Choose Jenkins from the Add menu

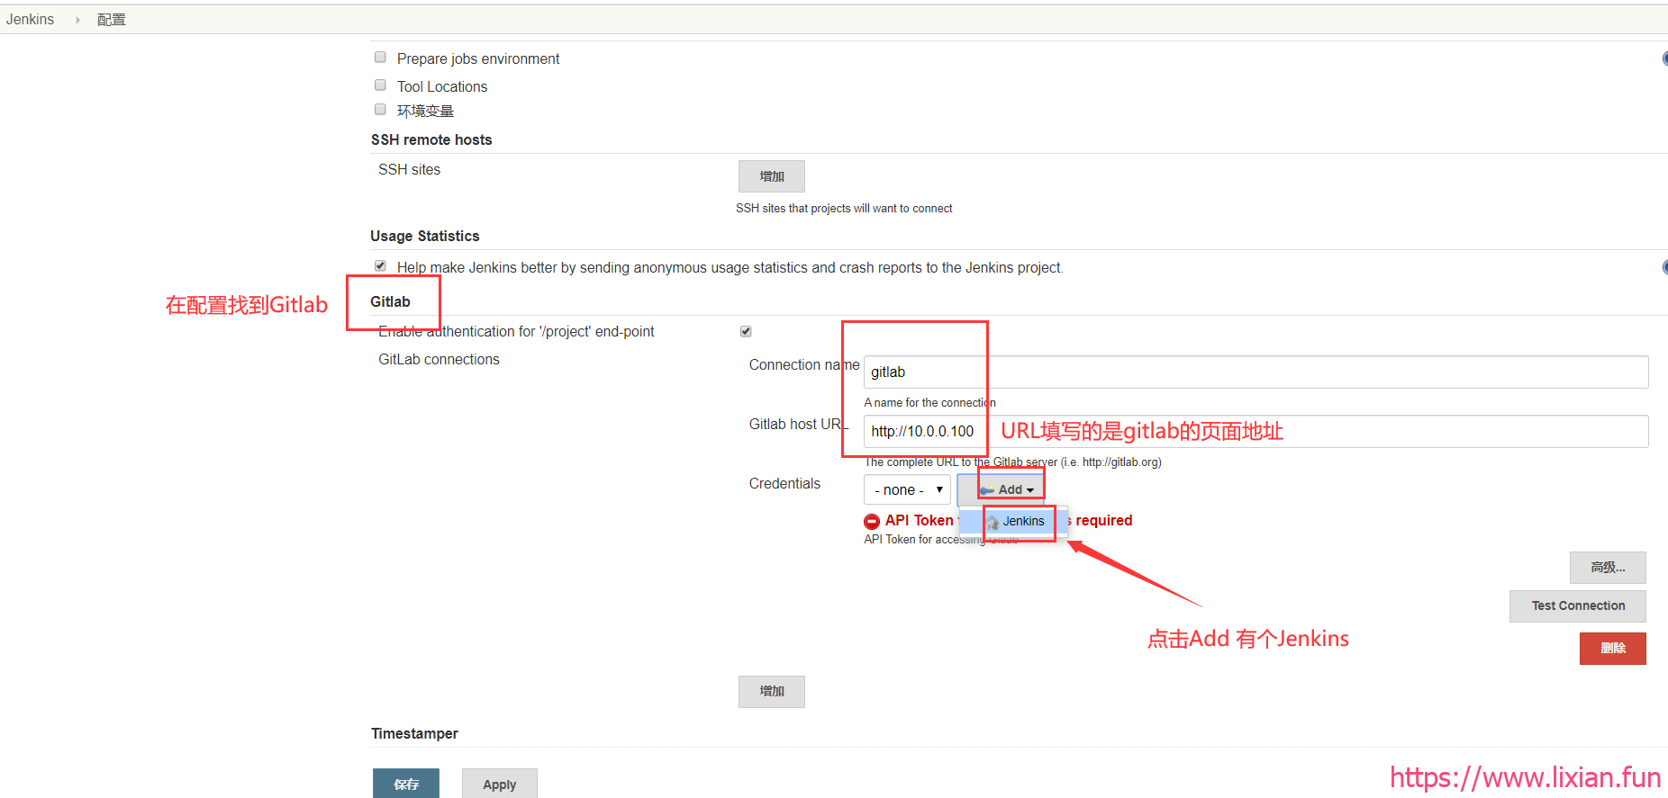click(1014, 521)
